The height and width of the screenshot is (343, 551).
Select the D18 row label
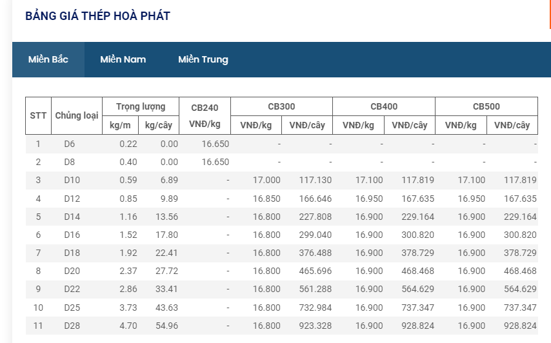72,253
